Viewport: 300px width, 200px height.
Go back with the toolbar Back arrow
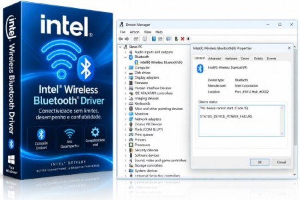(x=120, y=39)
